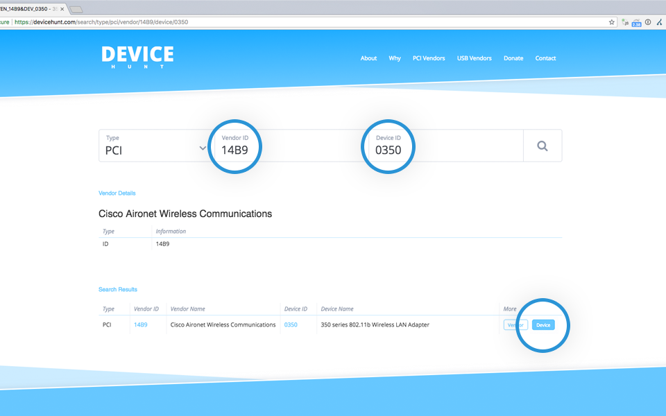This screenshot has width=666, height=416.
Task: Click the magnifying glass search button
Action: coord(543,146)
